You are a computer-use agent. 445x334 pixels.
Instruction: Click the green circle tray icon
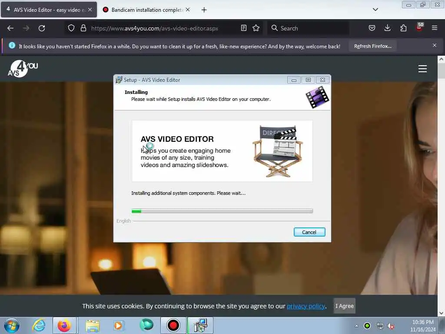(x=367, y=326)
